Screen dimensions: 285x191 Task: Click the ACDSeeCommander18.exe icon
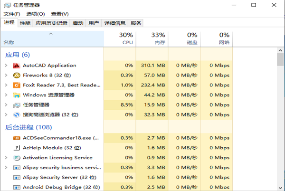click(x=16, y=138)
